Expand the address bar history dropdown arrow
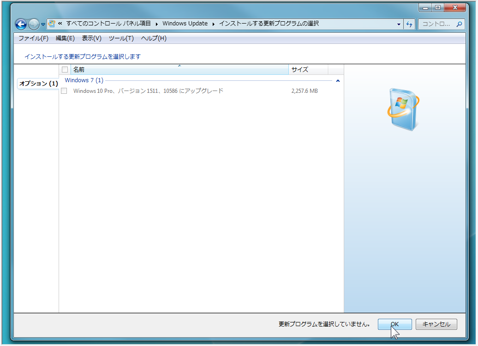Viewport: 478px width, 346px height. tap(399, 24)
